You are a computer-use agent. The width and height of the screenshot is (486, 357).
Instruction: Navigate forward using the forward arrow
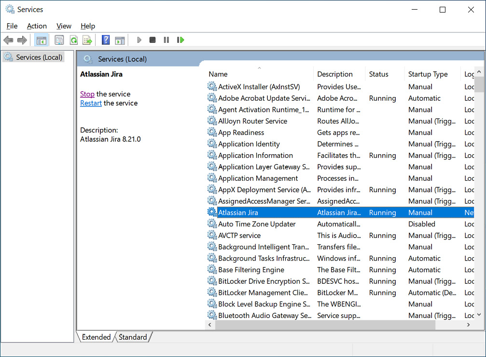pos(22,40)
